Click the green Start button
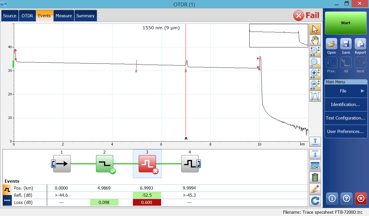 coord(346,23)
